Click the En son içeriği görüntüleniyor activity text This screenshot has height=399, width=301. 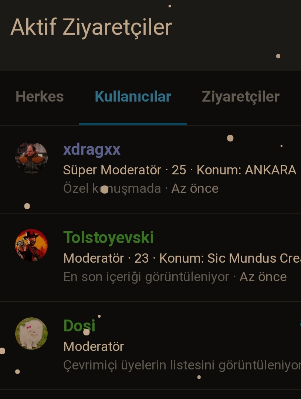point(146,277)
